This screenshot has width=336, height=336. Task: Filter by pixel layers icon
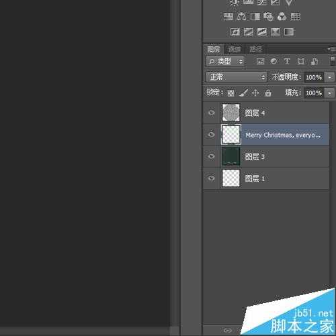260,61
